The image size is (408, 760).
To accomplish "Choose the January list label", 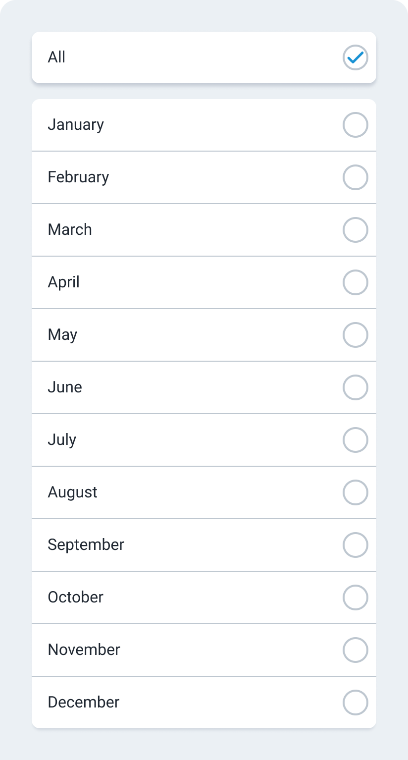I will [76, 125].
